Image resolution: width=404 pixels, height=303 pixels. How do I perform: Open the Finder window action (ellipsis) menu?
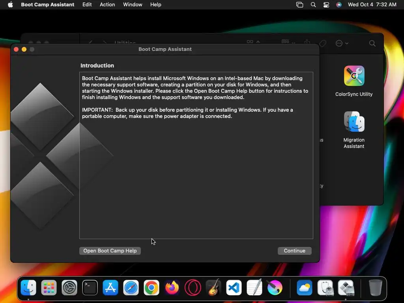[x=342, y=43]
